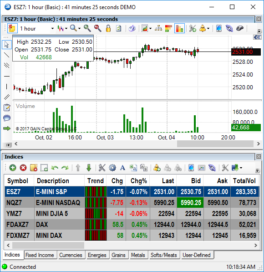Click the chart scroll left arrow
Screen dimensions: 264x272
pos(16,144)
